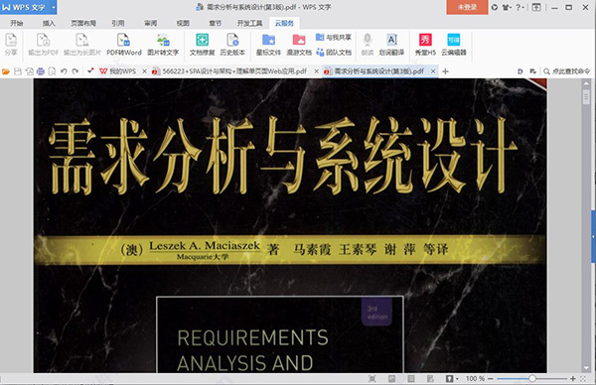Viewport: 596px width, 385px height.
Task: Open the 图片转文字 image-to-text tool
Action: 163,45
